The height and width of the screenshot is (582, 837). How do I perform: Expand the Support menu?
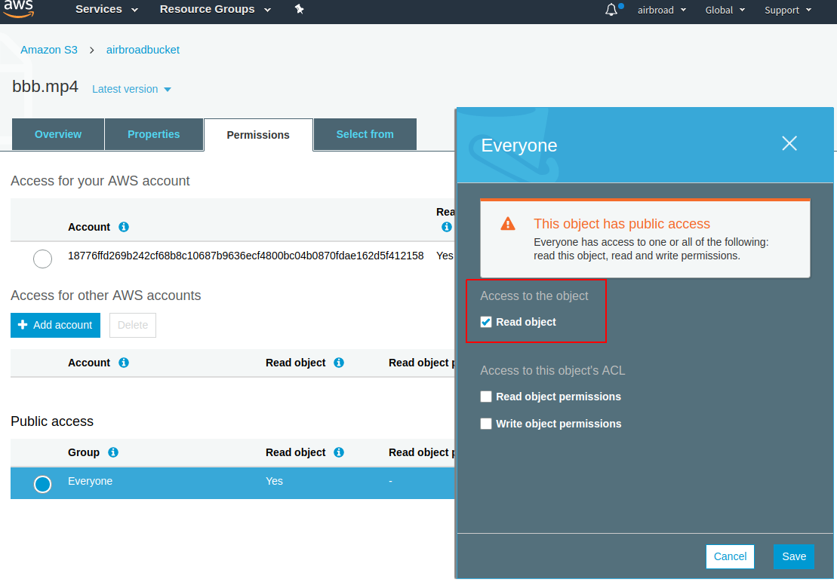point(788,10)
